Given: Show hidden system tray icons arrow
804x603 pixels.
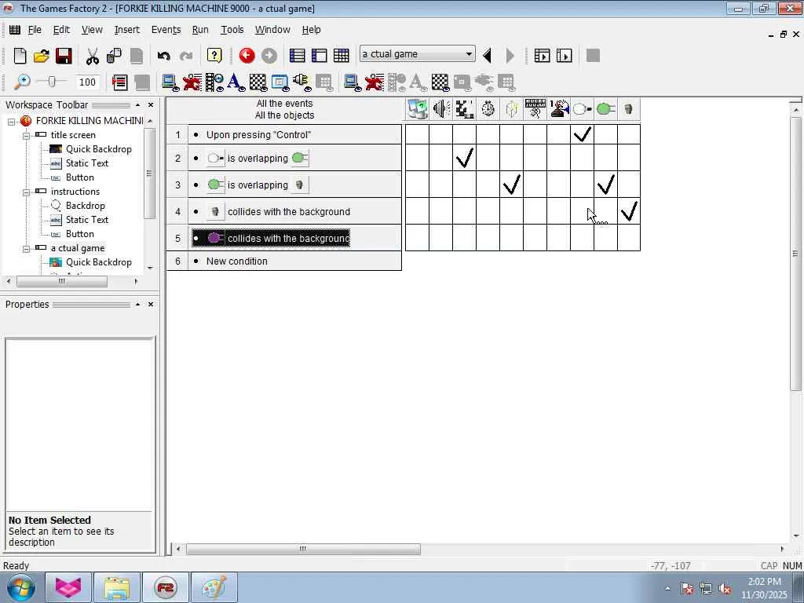Looking at the screenshot, I should point(667,589).
